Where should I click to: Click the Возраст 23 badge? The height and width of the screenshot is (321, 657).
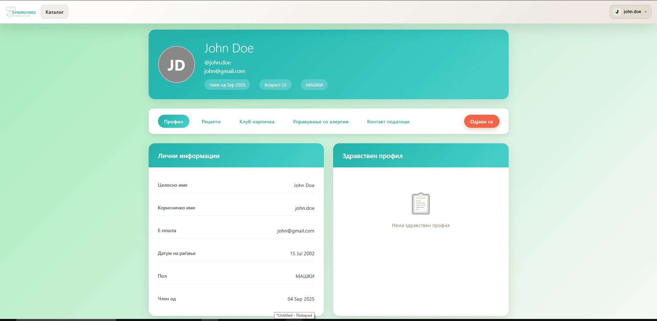pyautogui.click(x=275, y=85)
